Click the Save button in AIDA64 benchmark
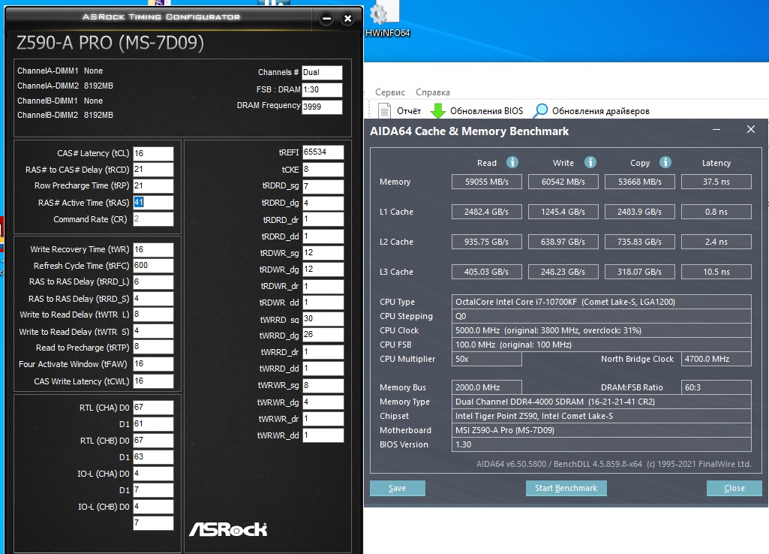 tap(397, 488)
